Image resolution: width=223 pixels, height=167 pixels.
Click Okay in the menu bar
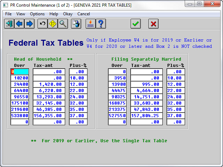[68, 14]
